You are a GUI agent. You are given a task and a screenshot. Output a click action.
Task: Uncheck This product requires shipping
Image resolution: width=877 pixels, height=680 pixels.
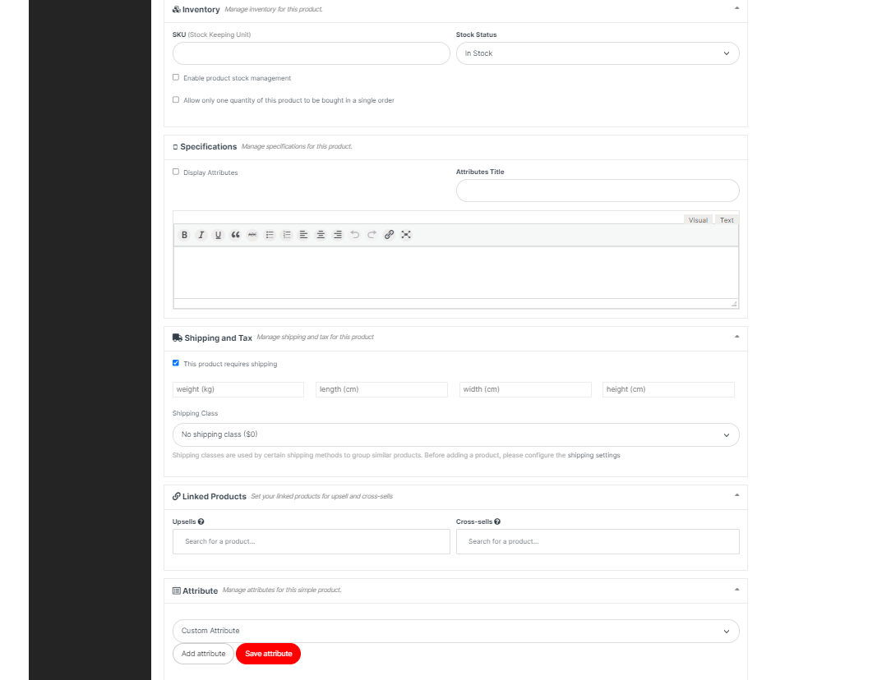coord(176,363)
